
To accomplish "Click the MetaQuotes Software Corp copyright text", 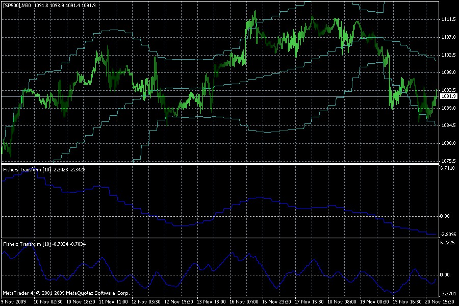I will click(x=66, y=293).
